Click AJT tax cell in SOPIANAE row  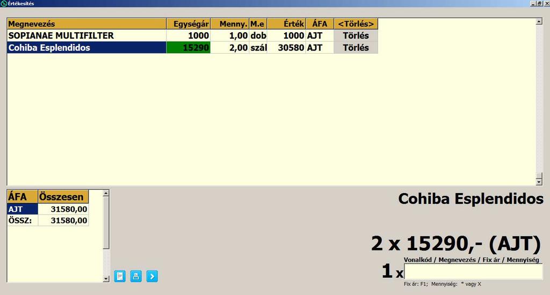tap(320, 35)
